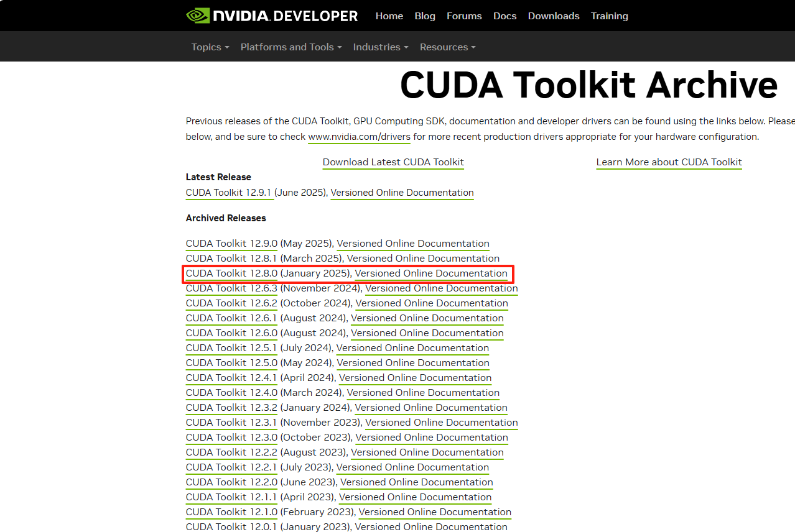Open documentation link for 12.6.3 (November 2024)
The image size is (795, 532).
pos(442,288)
